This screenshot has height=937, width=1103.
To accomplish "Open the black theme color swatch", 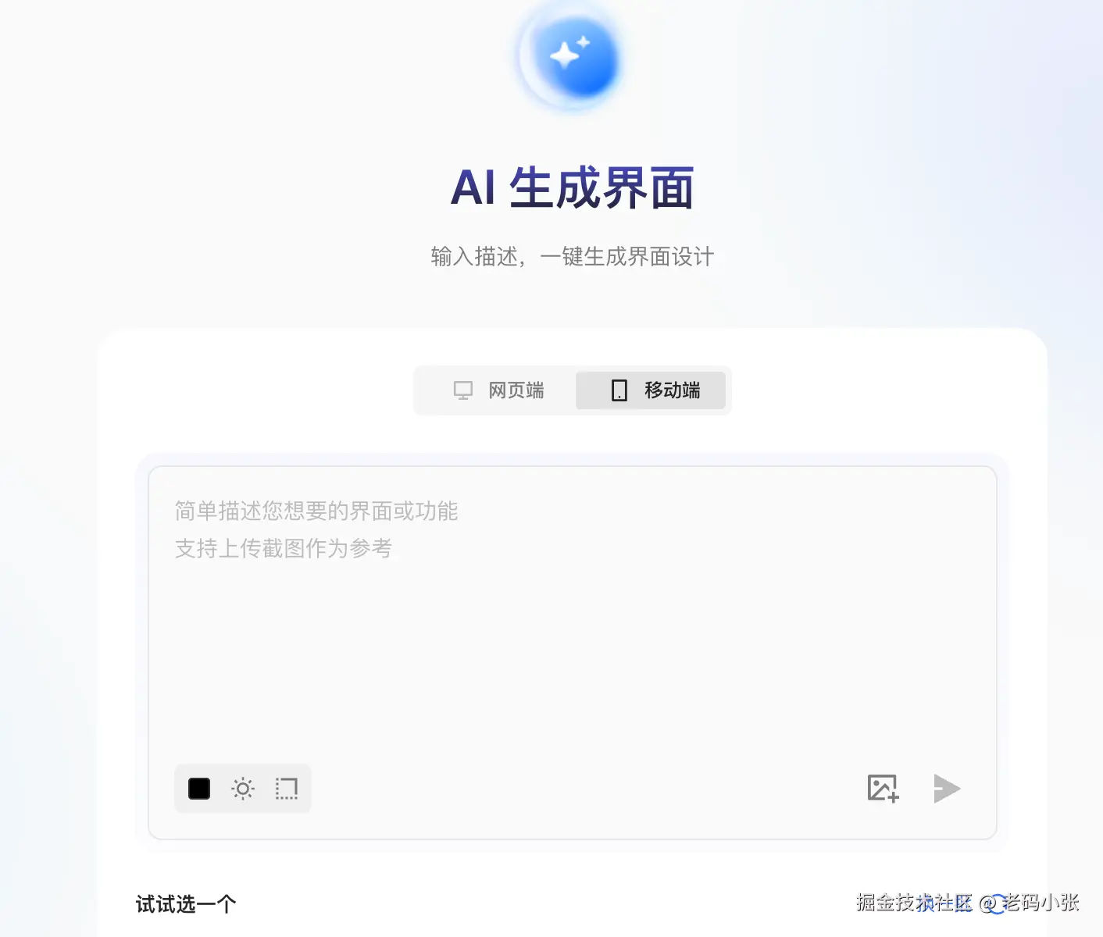I will click(x=199, y=789).
